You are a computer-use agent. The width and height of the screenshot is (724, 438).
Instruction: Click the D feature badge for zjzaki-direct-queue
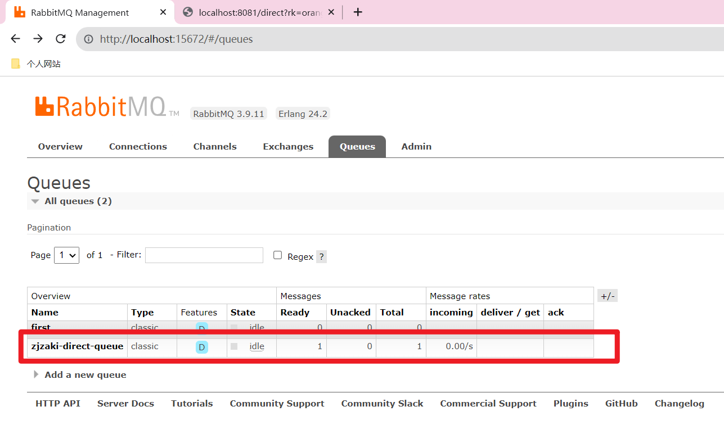coord(202,347)
